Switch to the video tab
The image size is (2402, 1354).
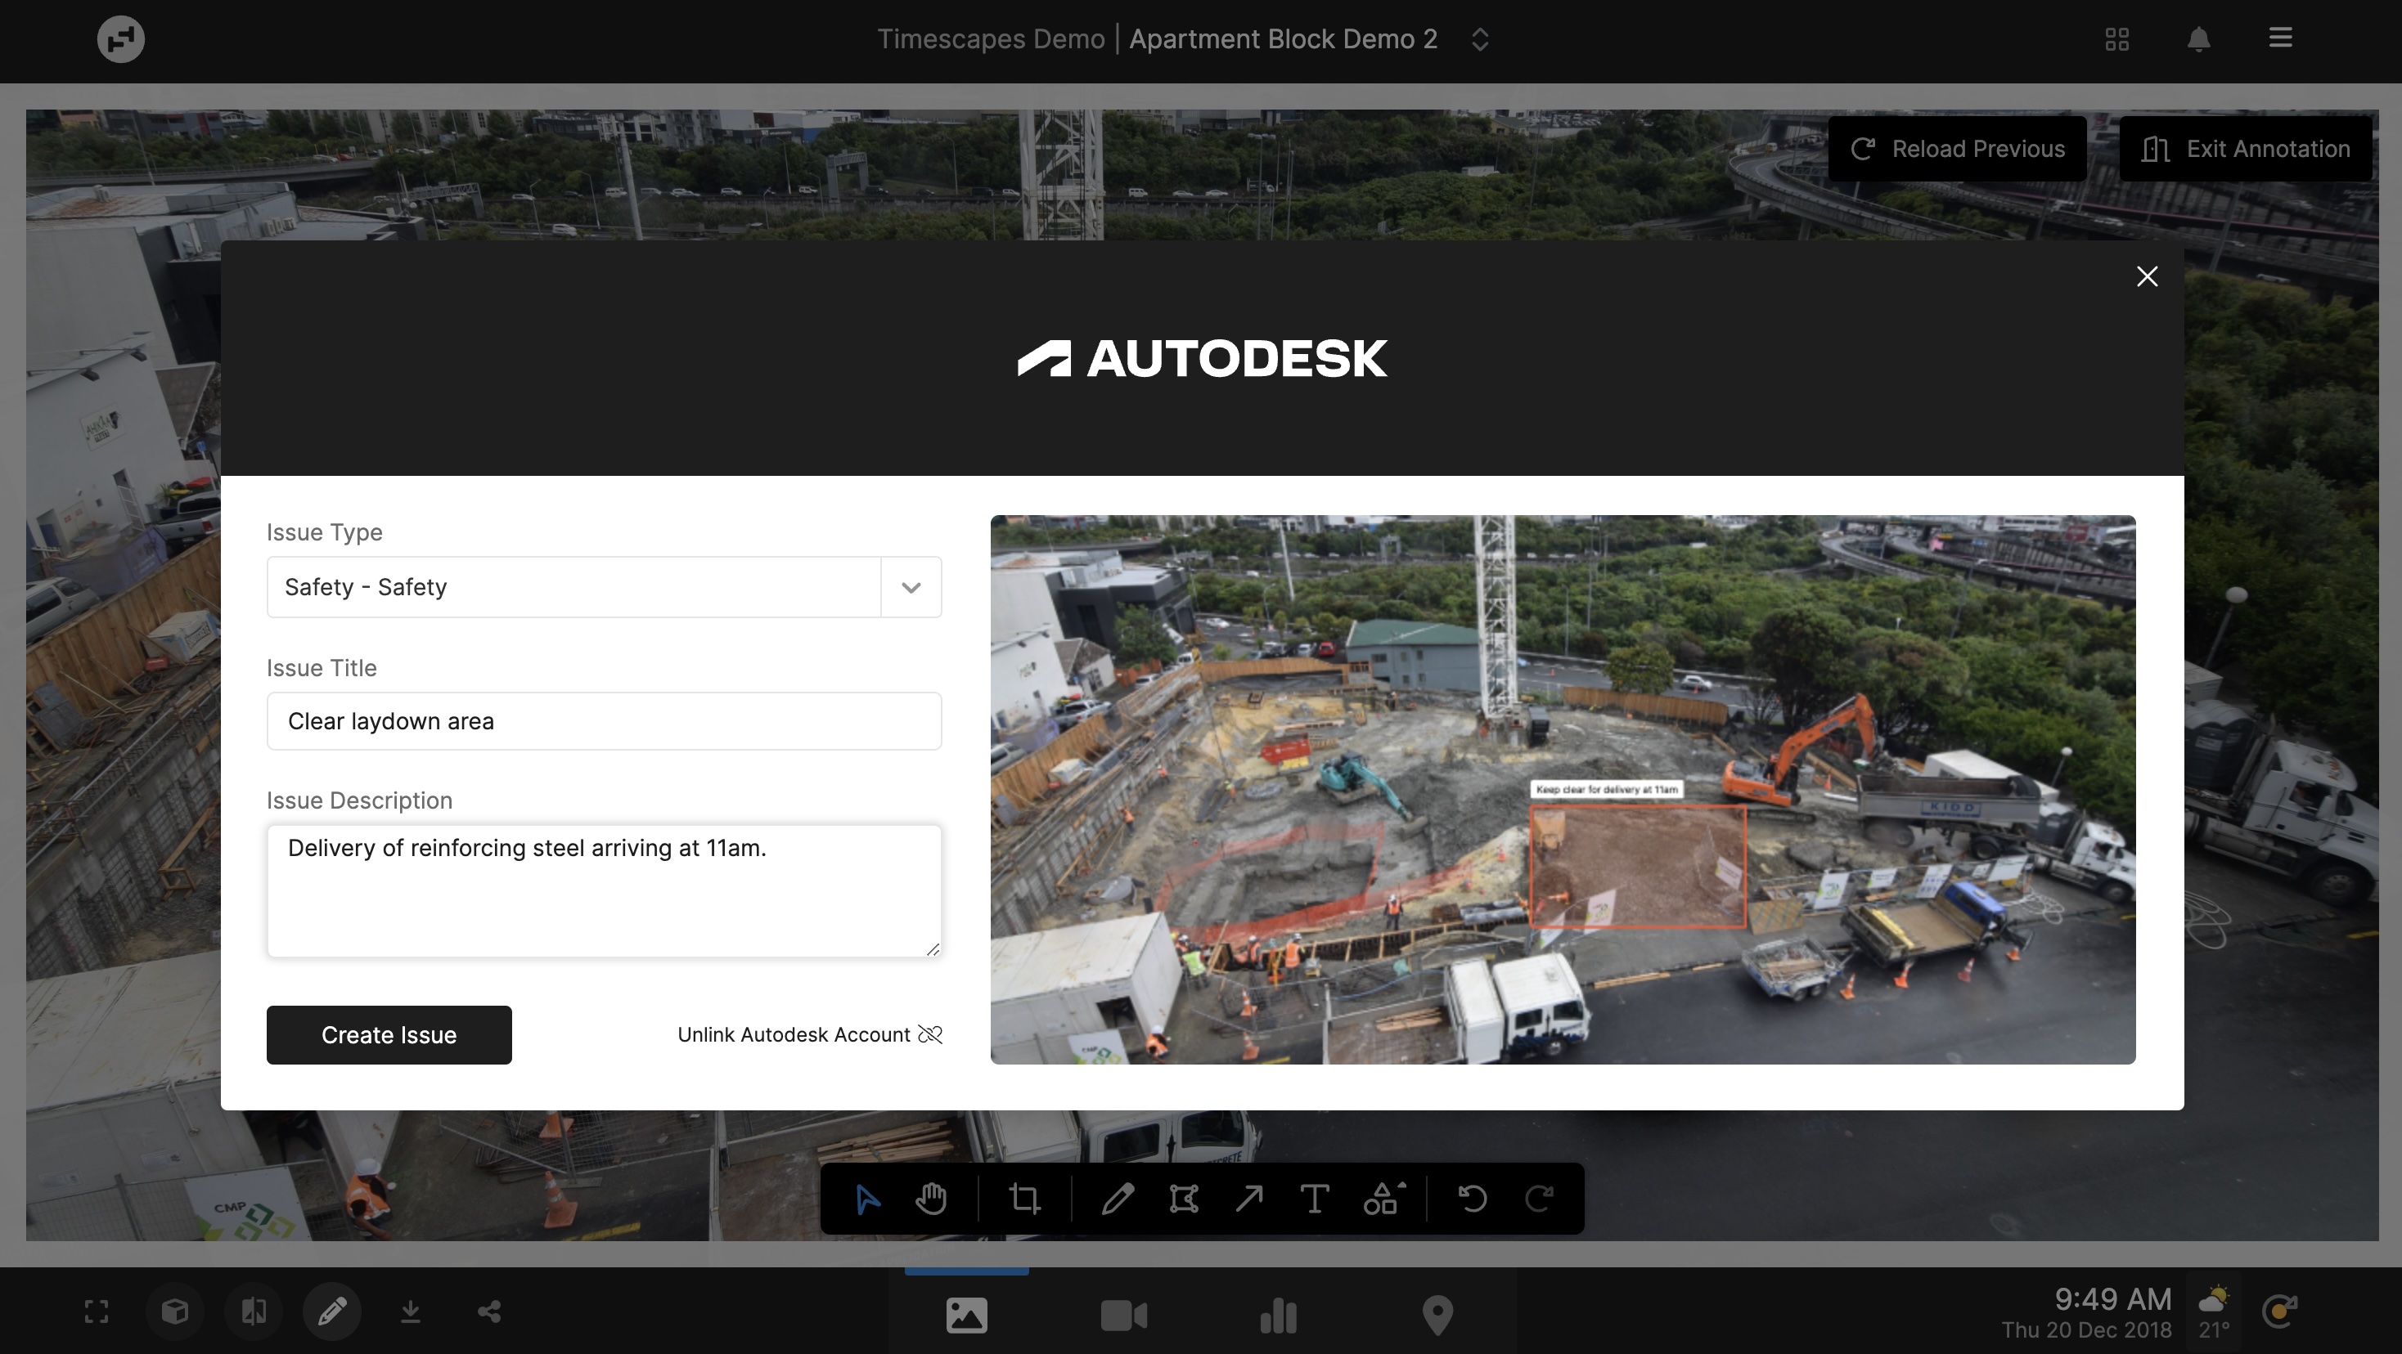pos(1122,1316)
